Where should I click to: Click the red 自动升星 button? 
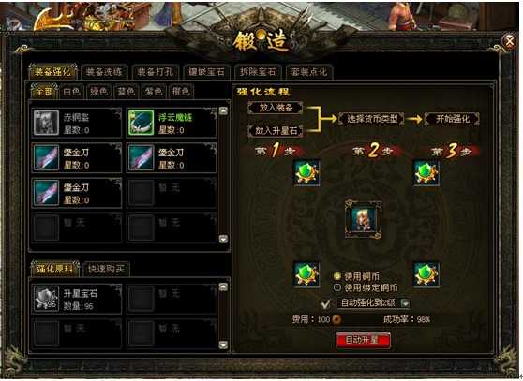pyautogui.click(x=363, y=340)
